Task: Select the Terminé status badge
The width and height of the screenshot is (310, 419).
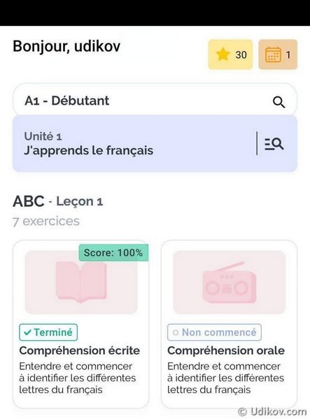Action: pos(48,332)
